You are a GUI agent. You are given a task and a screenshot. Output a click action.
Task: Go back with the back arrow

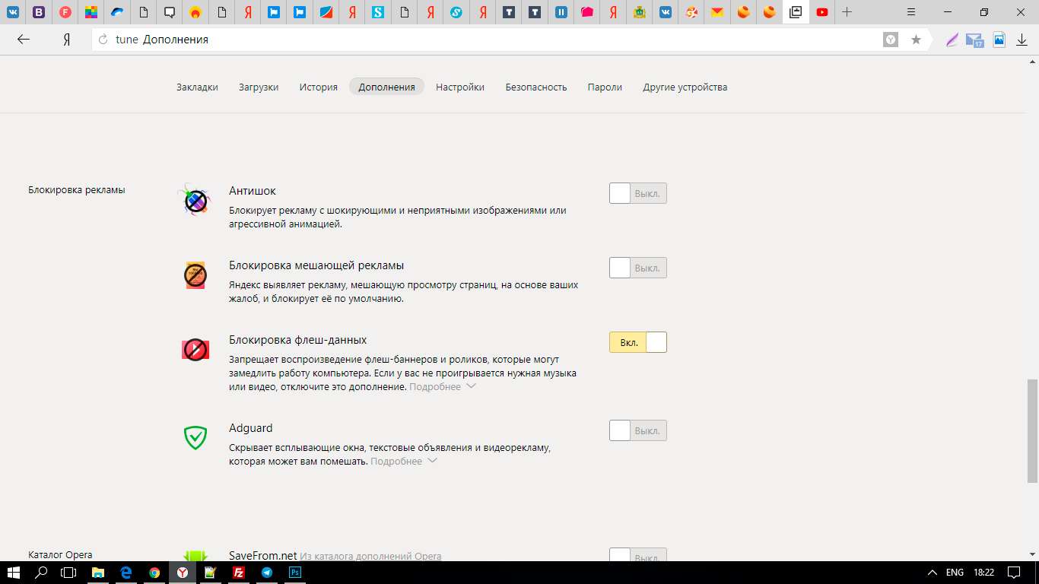(24, 40)
